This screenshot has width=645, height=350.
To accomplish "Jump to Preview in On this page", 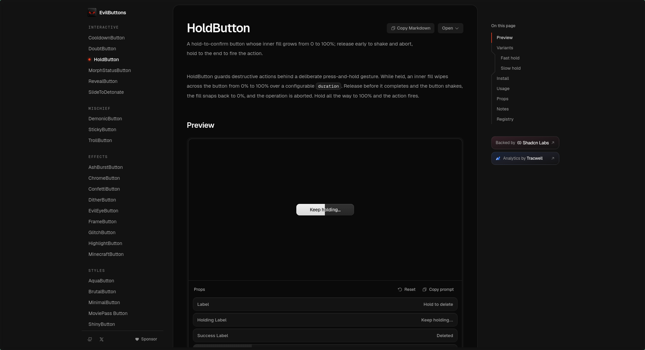I will click(x=505, y=38).
